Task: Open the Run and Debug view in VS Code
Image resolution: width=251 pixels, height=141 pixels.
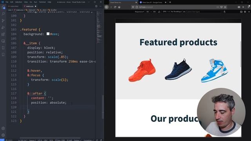Action: click(3, 27)
